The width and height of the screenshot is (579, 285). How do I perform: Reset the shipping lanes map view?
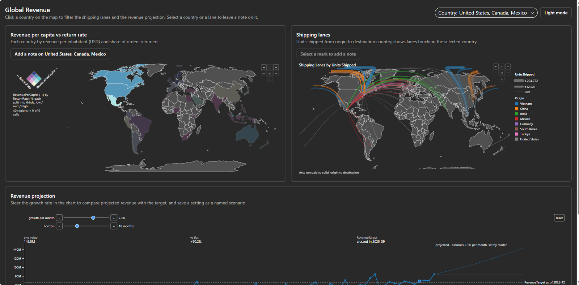click(x=502, y=73)
